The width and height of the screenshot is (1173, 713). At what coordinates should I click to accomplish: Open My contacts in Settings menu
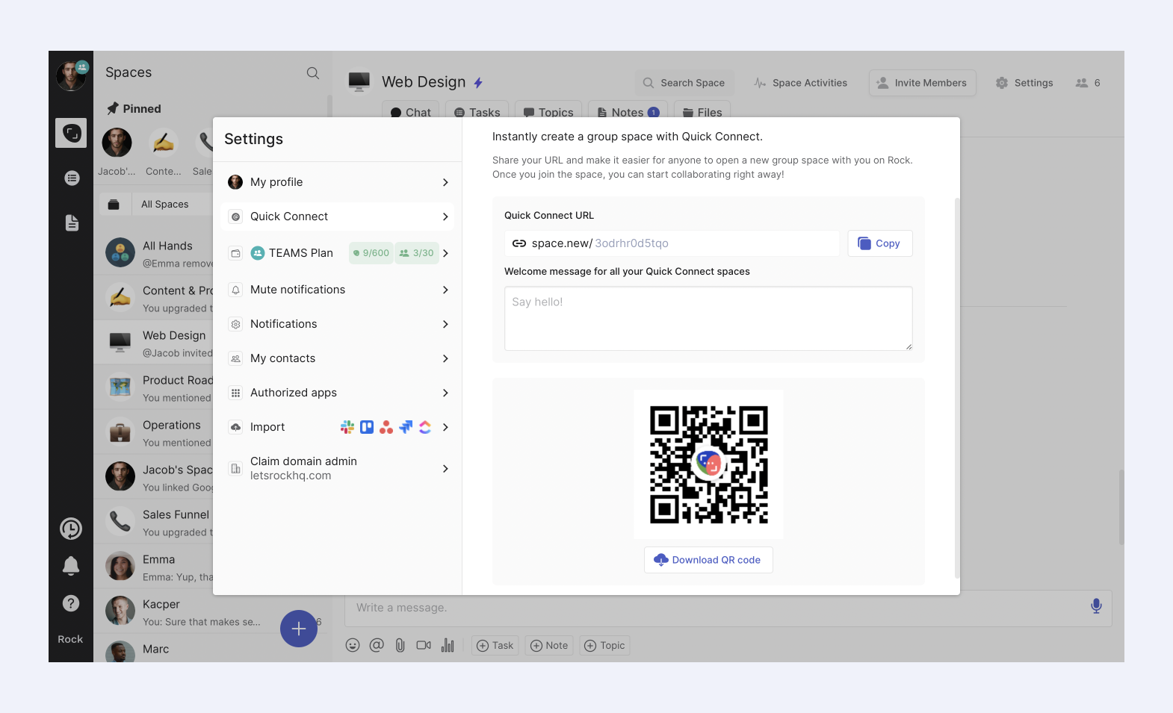point(338,358)
